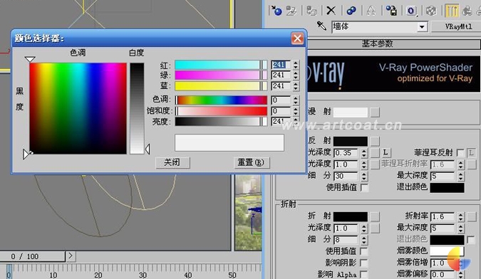Click Put Material to Scene icon

tap(291, 11)
